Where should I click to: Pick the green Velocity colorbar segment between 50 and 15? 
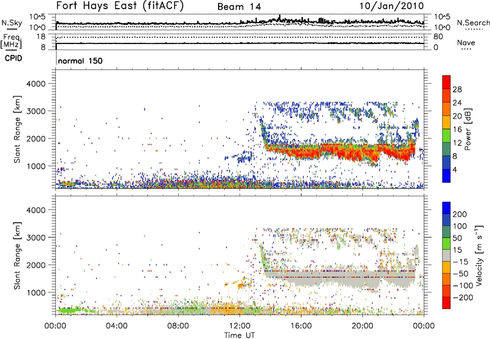(x=447, y=244)
